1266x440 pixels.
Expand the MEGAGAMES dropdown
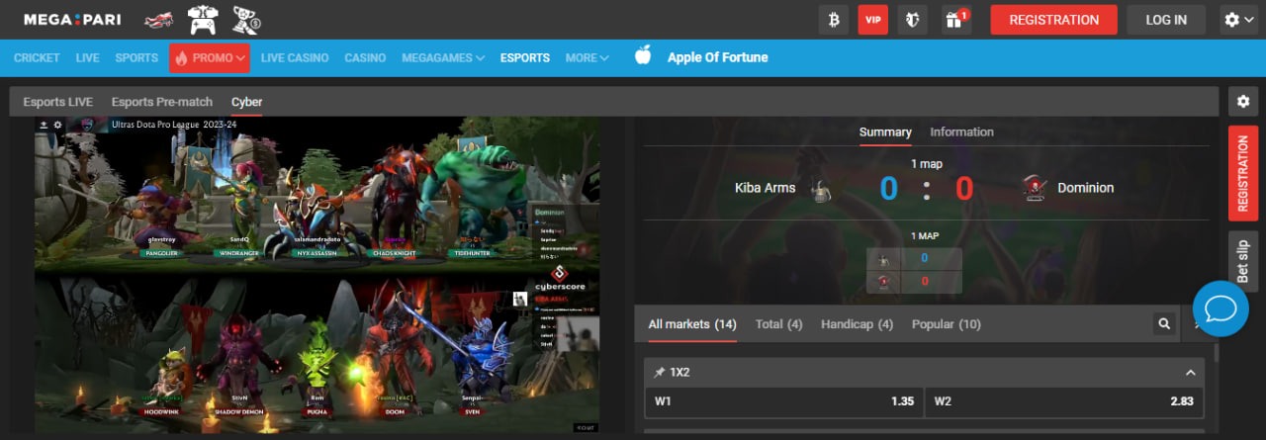(x=443, y=58)
